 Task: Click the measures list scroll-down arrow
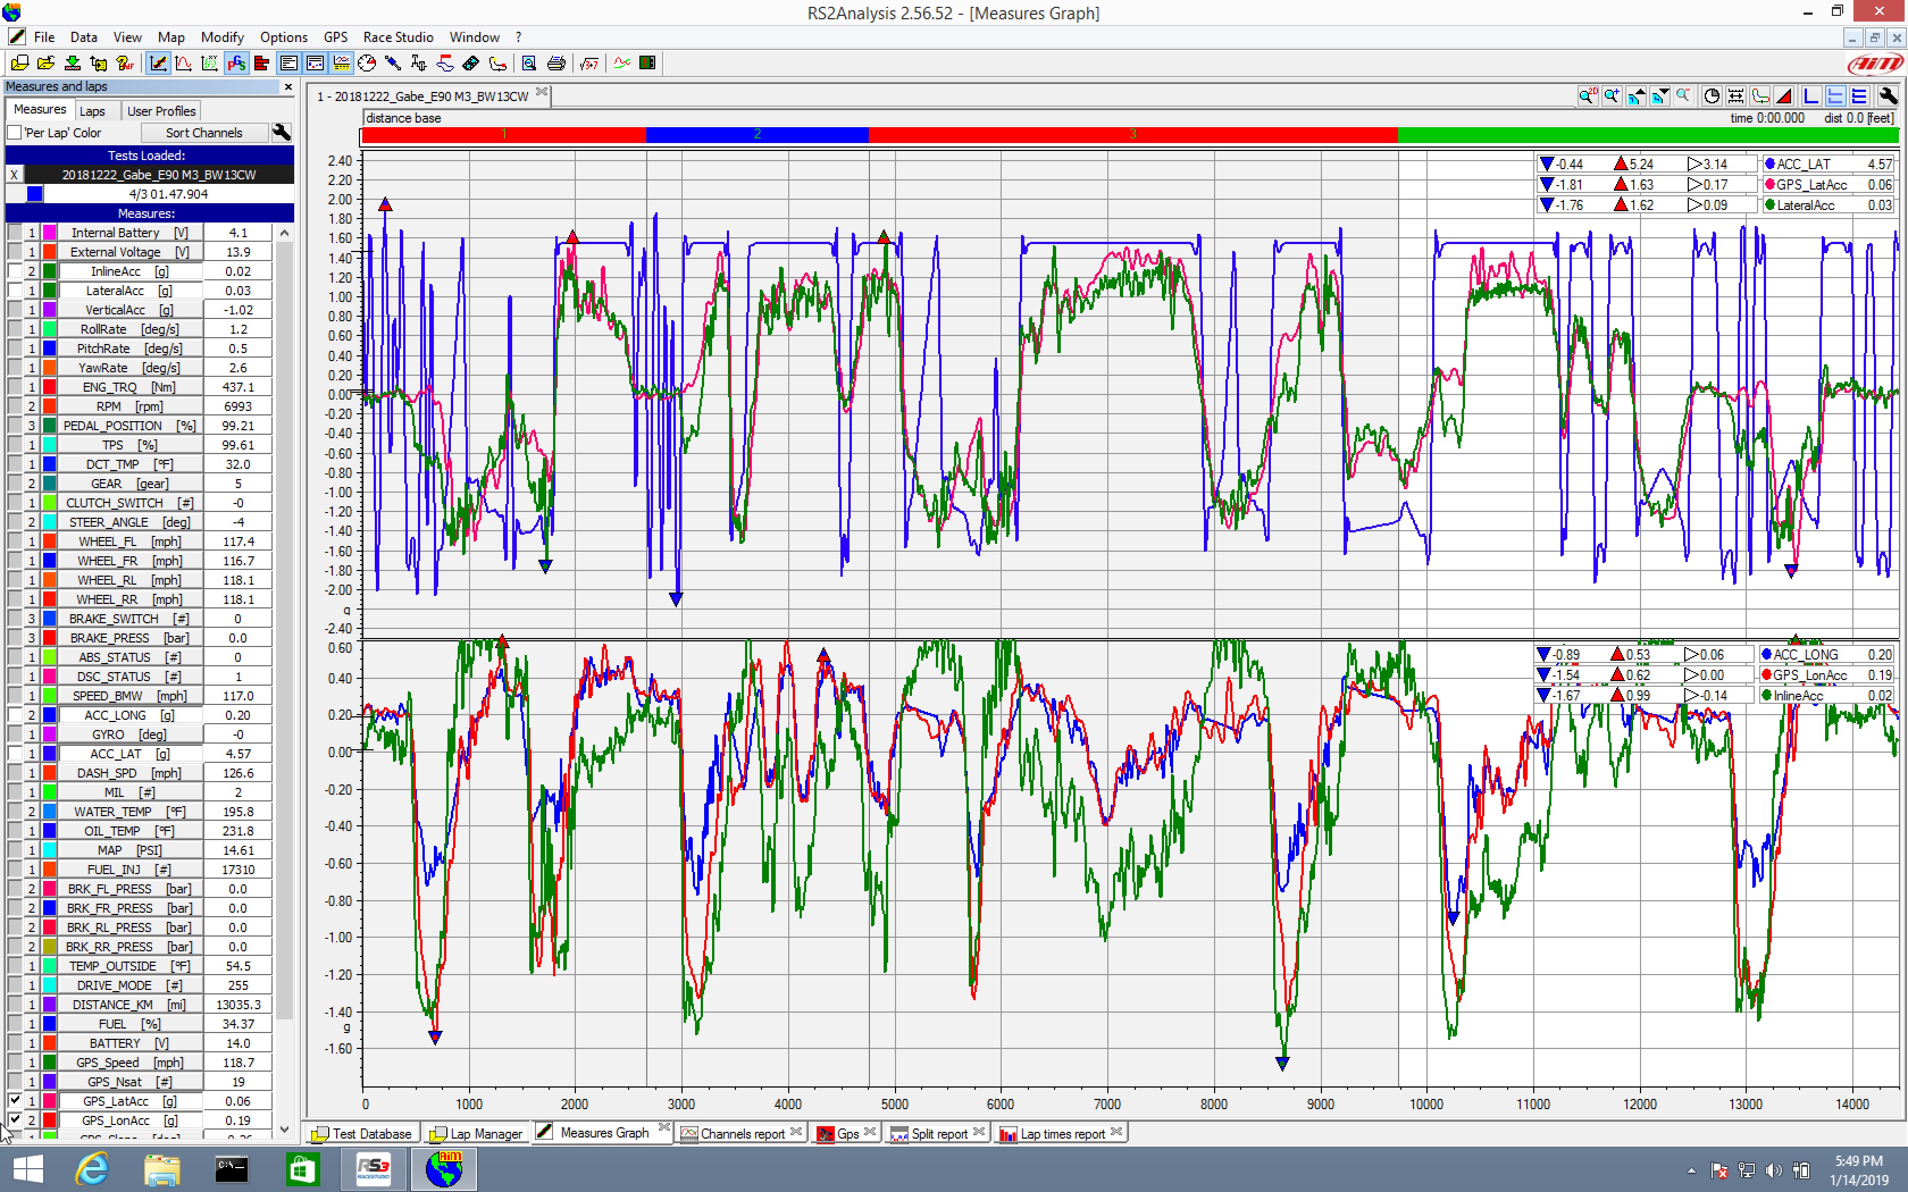click(284, 1130)
